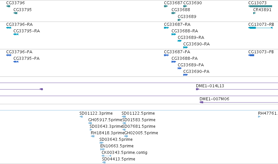The image size is (278, 164).
Task: Click the DME1-007M06 BAC end arrow
Action: tap(202, 102)
